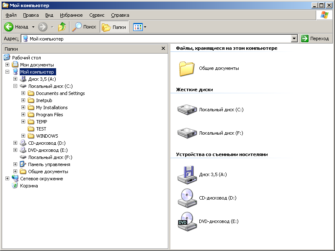Click Панель управления icon in tree
The image size is (335, 251).
point(23,164)
